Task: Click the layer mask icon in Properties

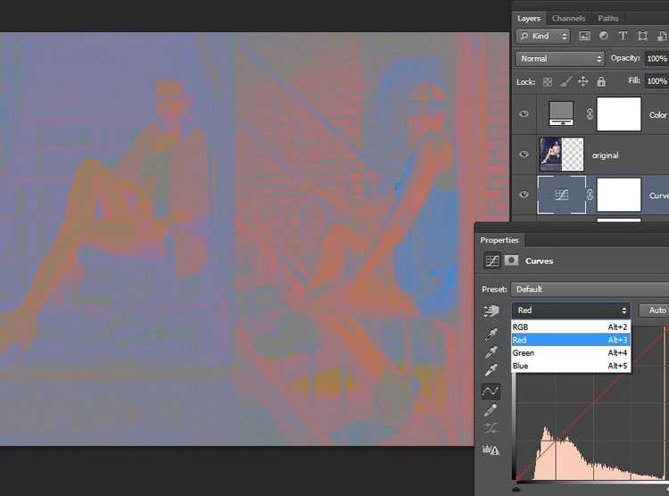Action: (511, 260)
